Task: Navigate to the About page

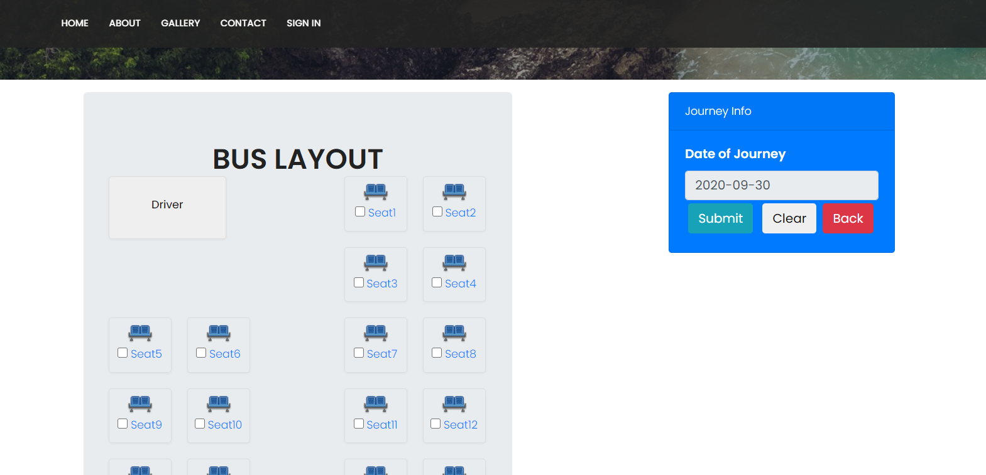Action: (x=124, y=23)
